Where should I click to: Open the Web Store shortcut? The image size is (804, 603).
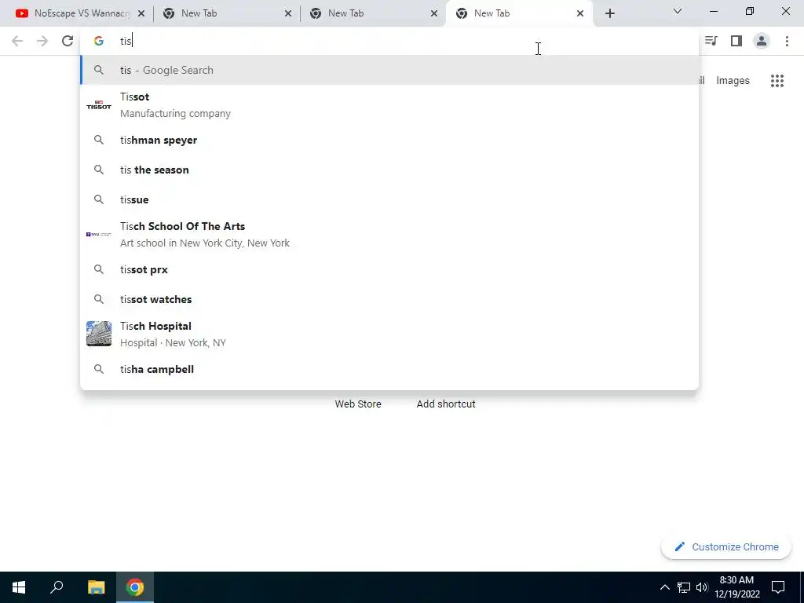(358, 404)
